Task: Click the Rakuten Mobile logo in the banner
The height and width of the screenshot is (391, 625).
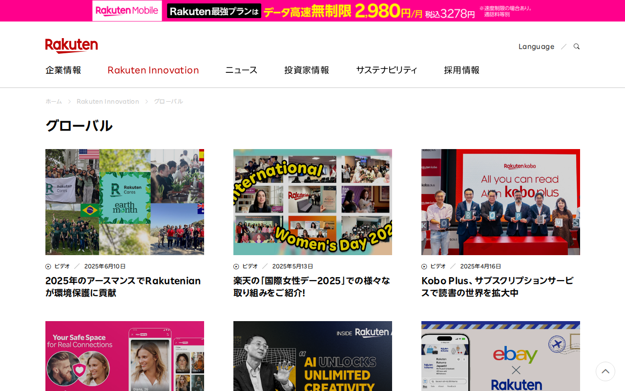Action: (126, 10)
